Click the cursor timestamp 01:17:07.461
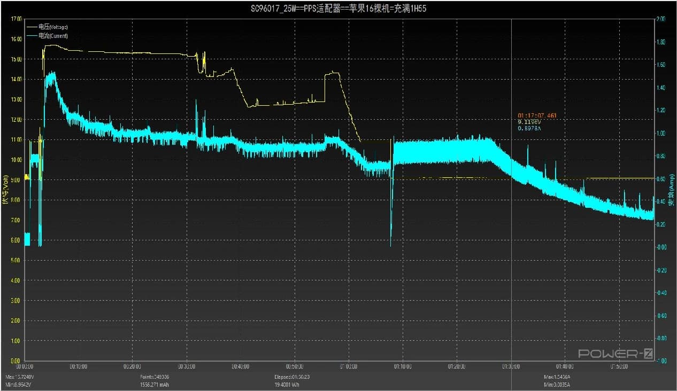677x391 pixels. 537,115
